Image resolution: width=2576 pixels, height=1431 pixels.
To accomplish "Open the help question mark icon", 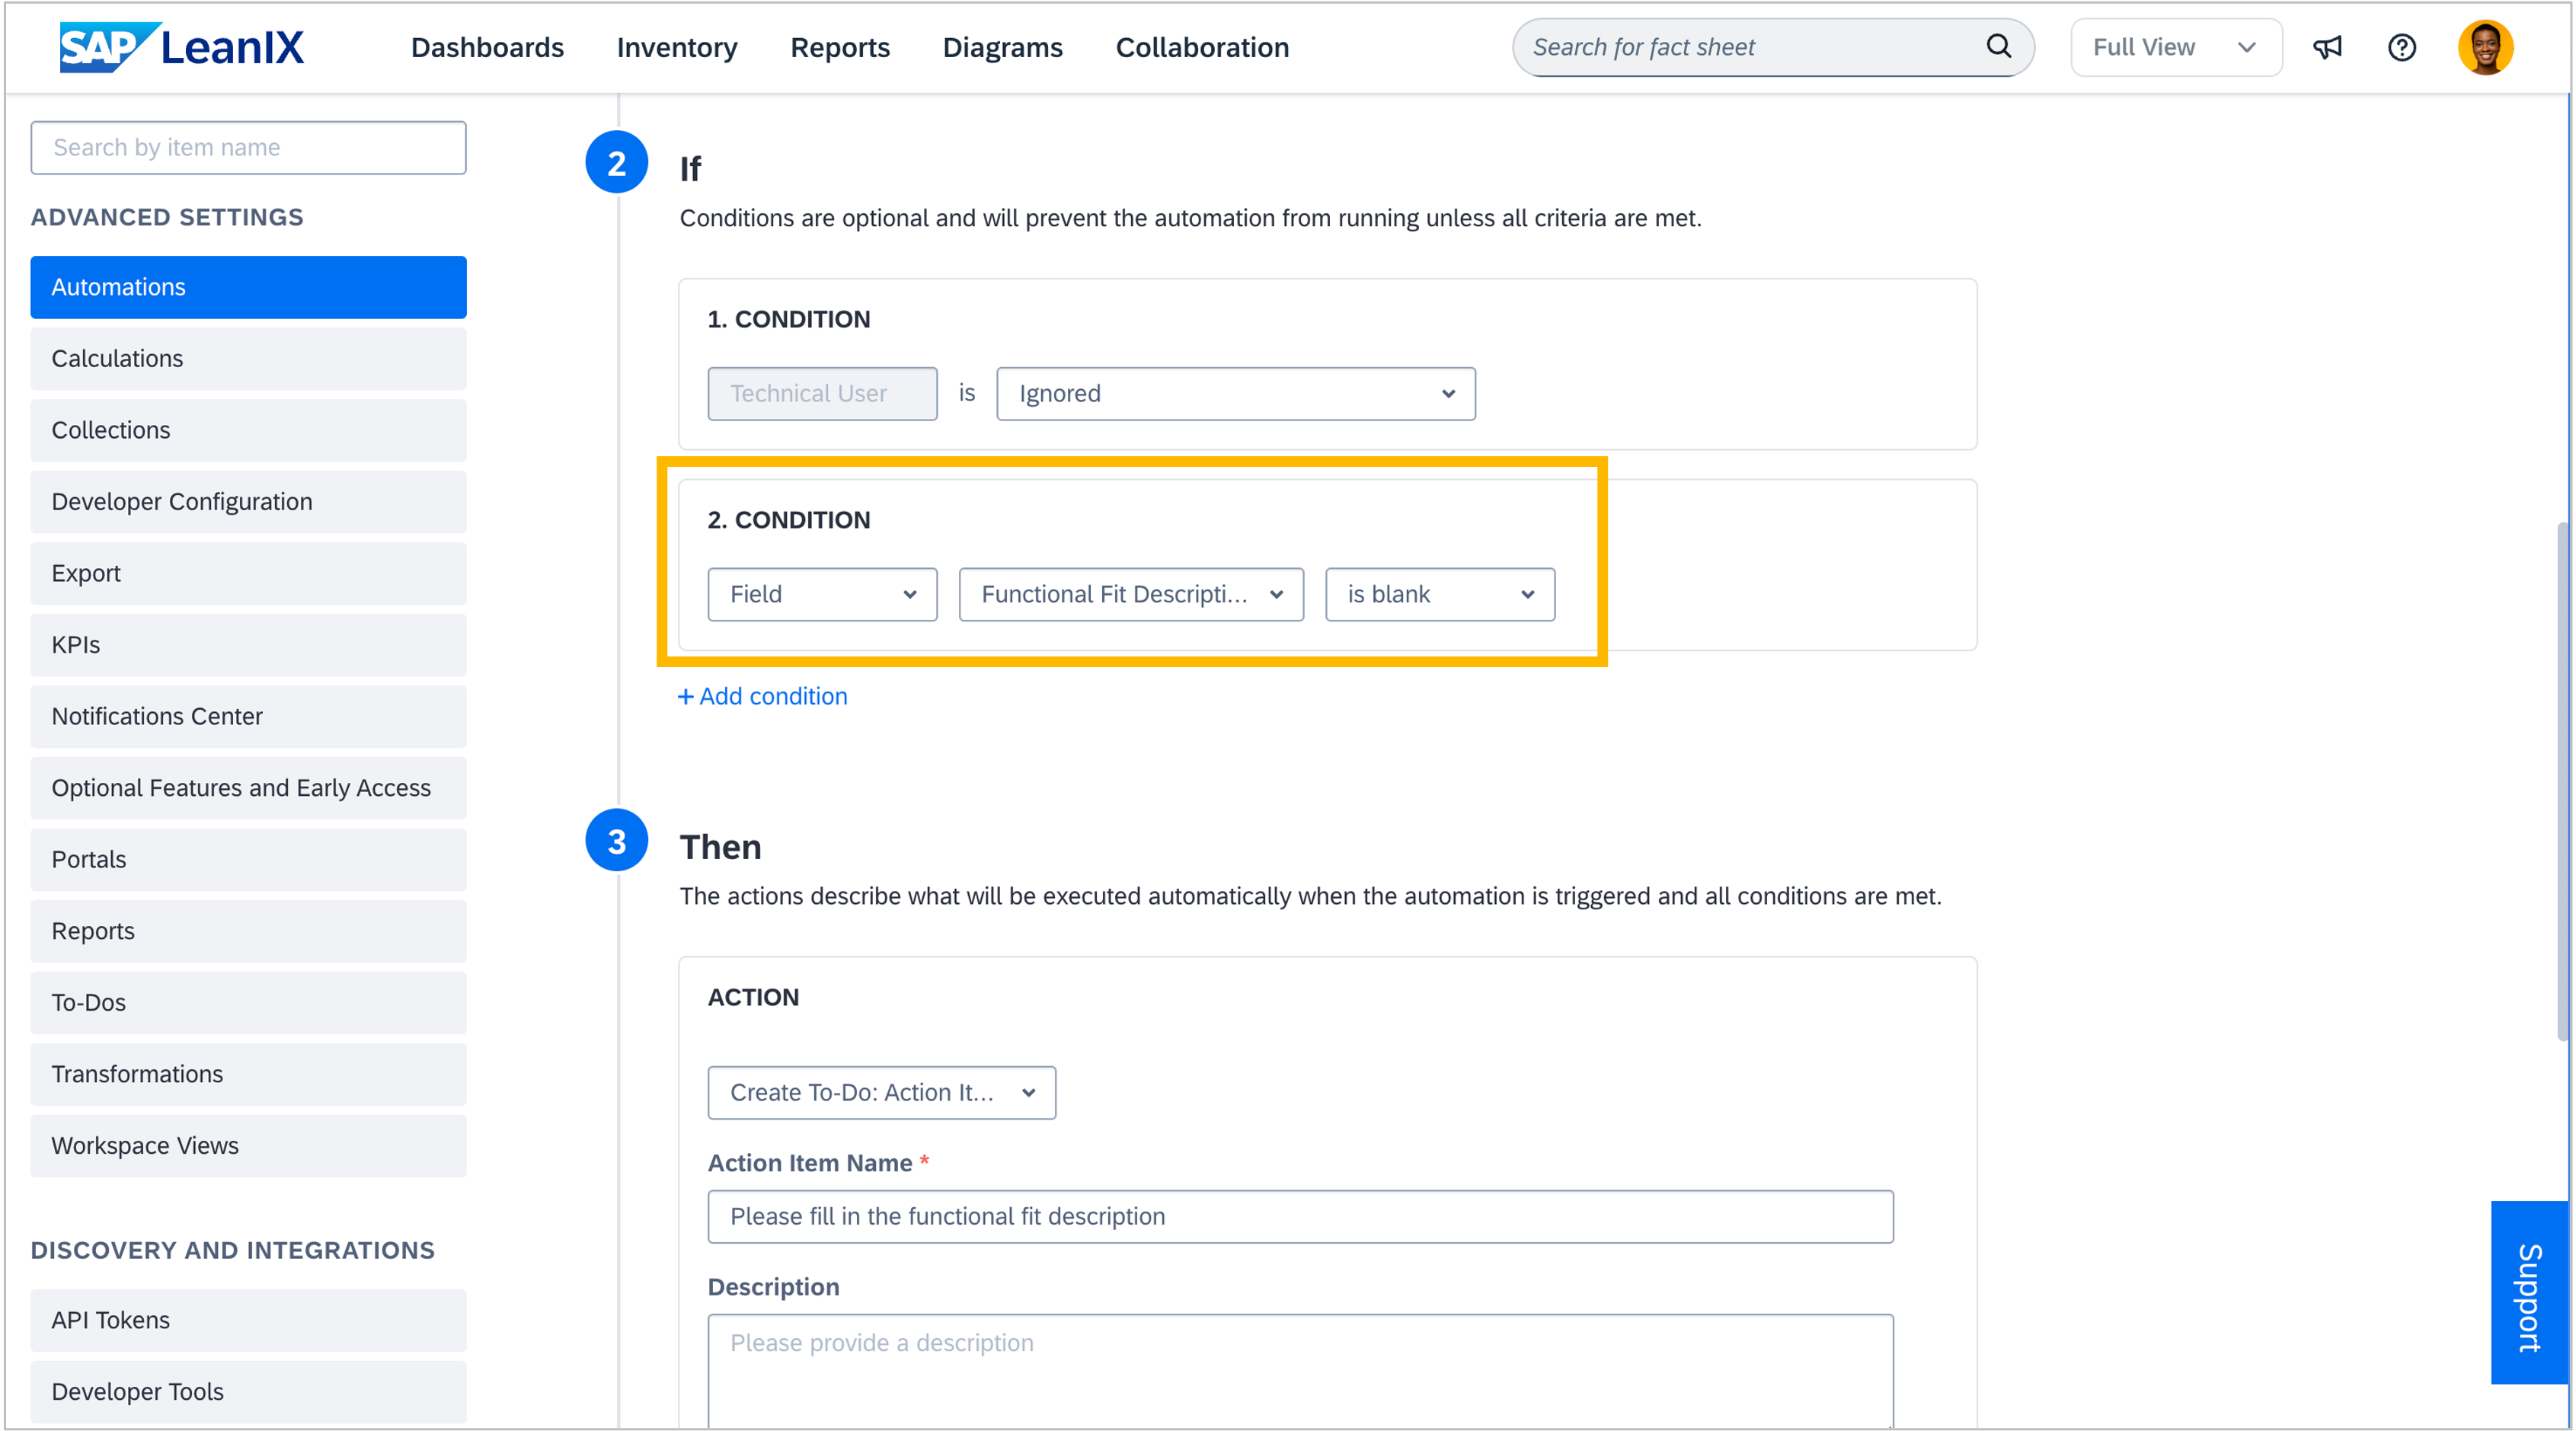I will [x=2401, y=47].
